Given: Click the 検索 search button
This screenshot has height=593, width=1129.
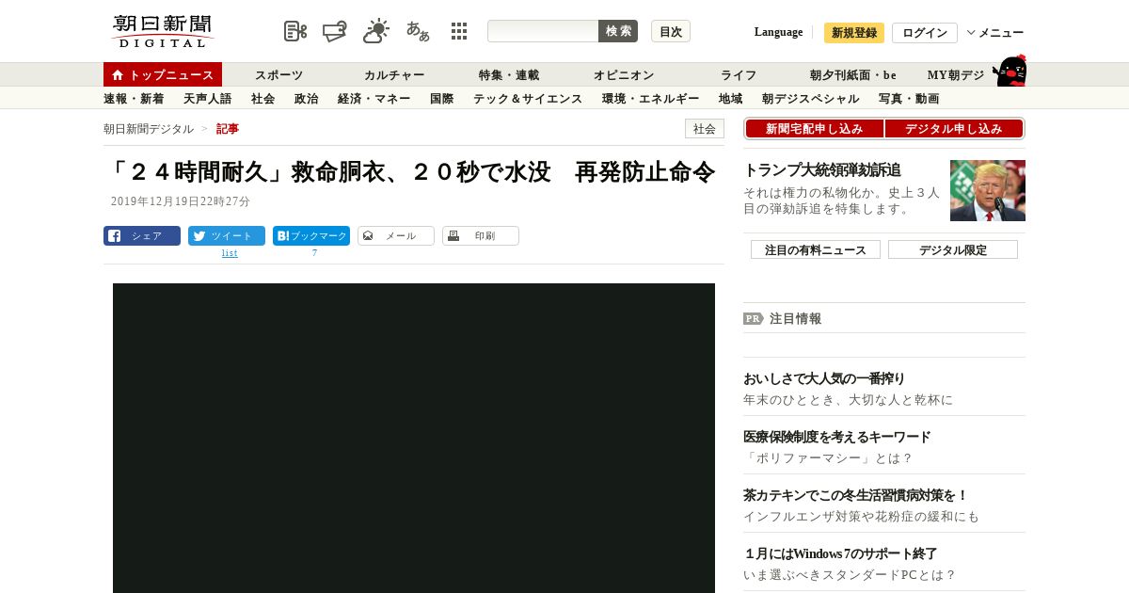Looking at the screenshot, I should 618,31.
